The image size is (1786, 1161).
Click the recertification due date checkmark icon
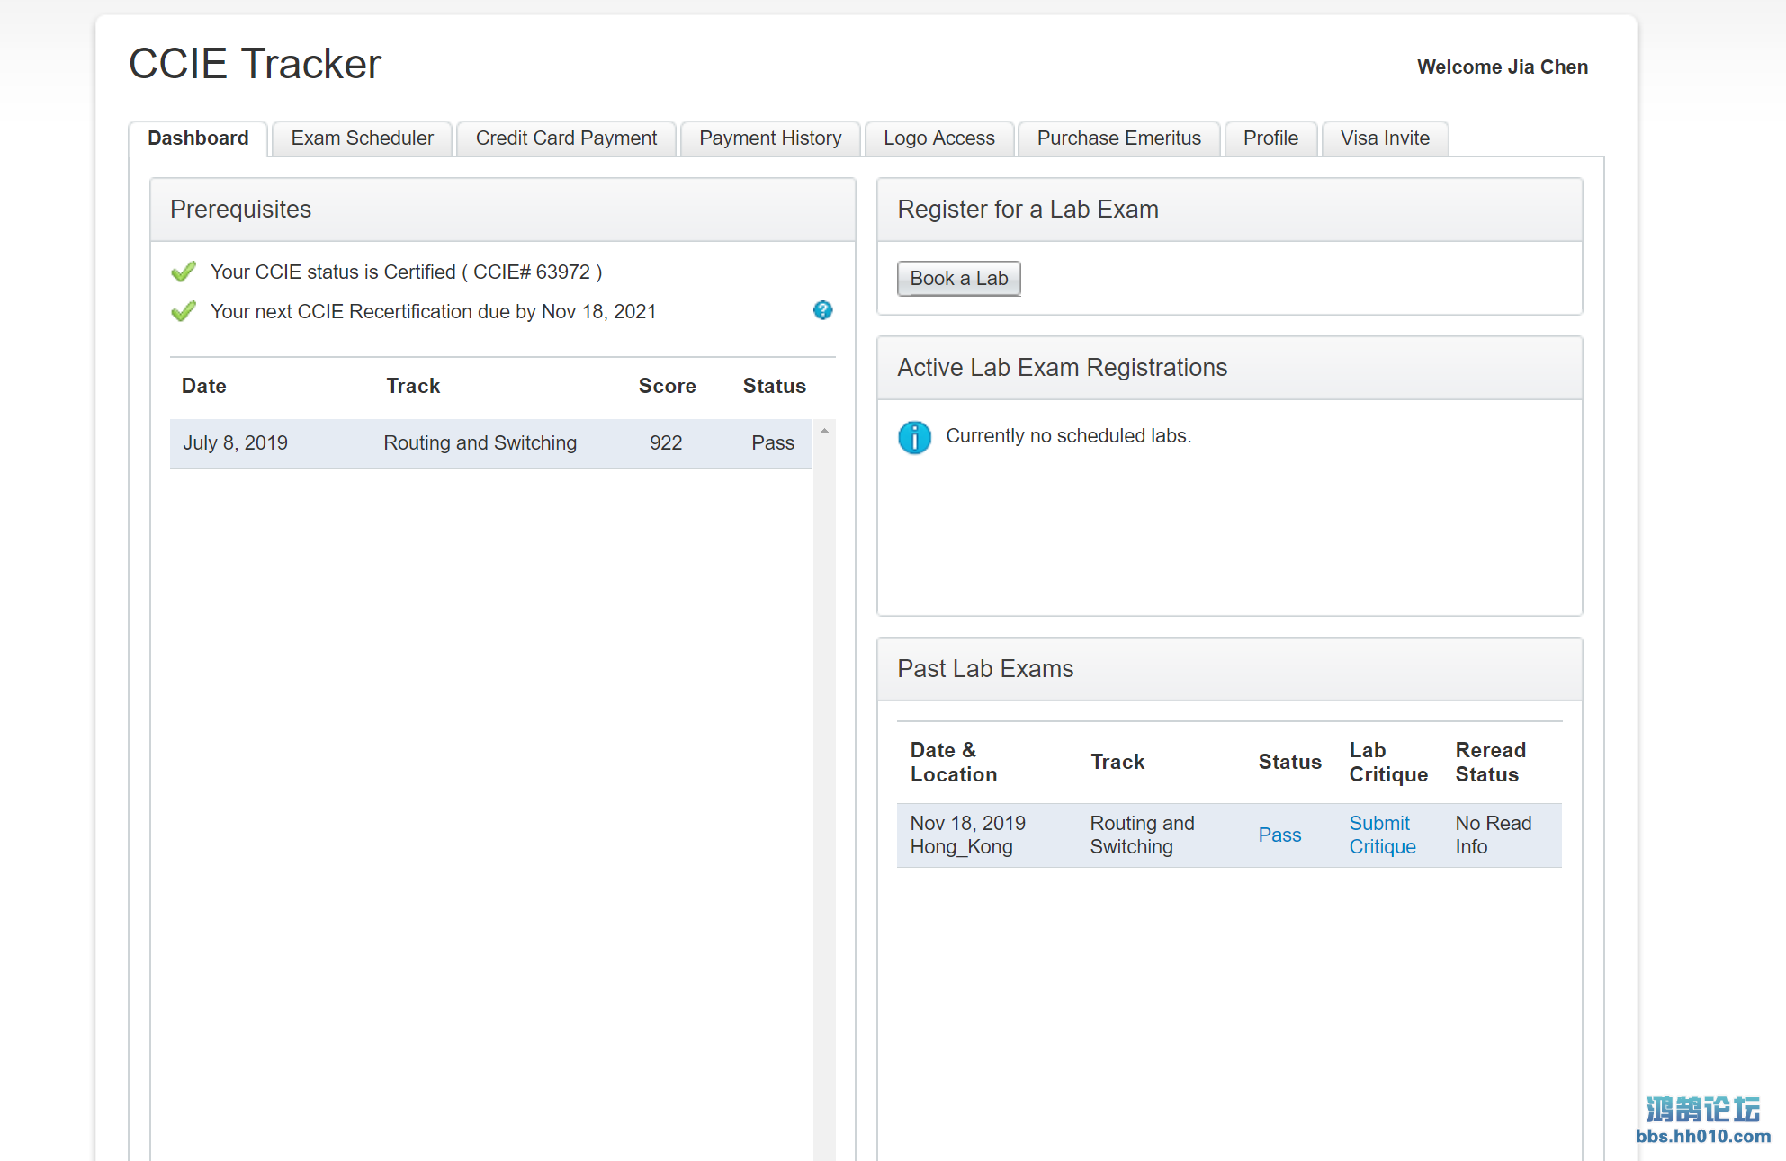click(184, 311)
